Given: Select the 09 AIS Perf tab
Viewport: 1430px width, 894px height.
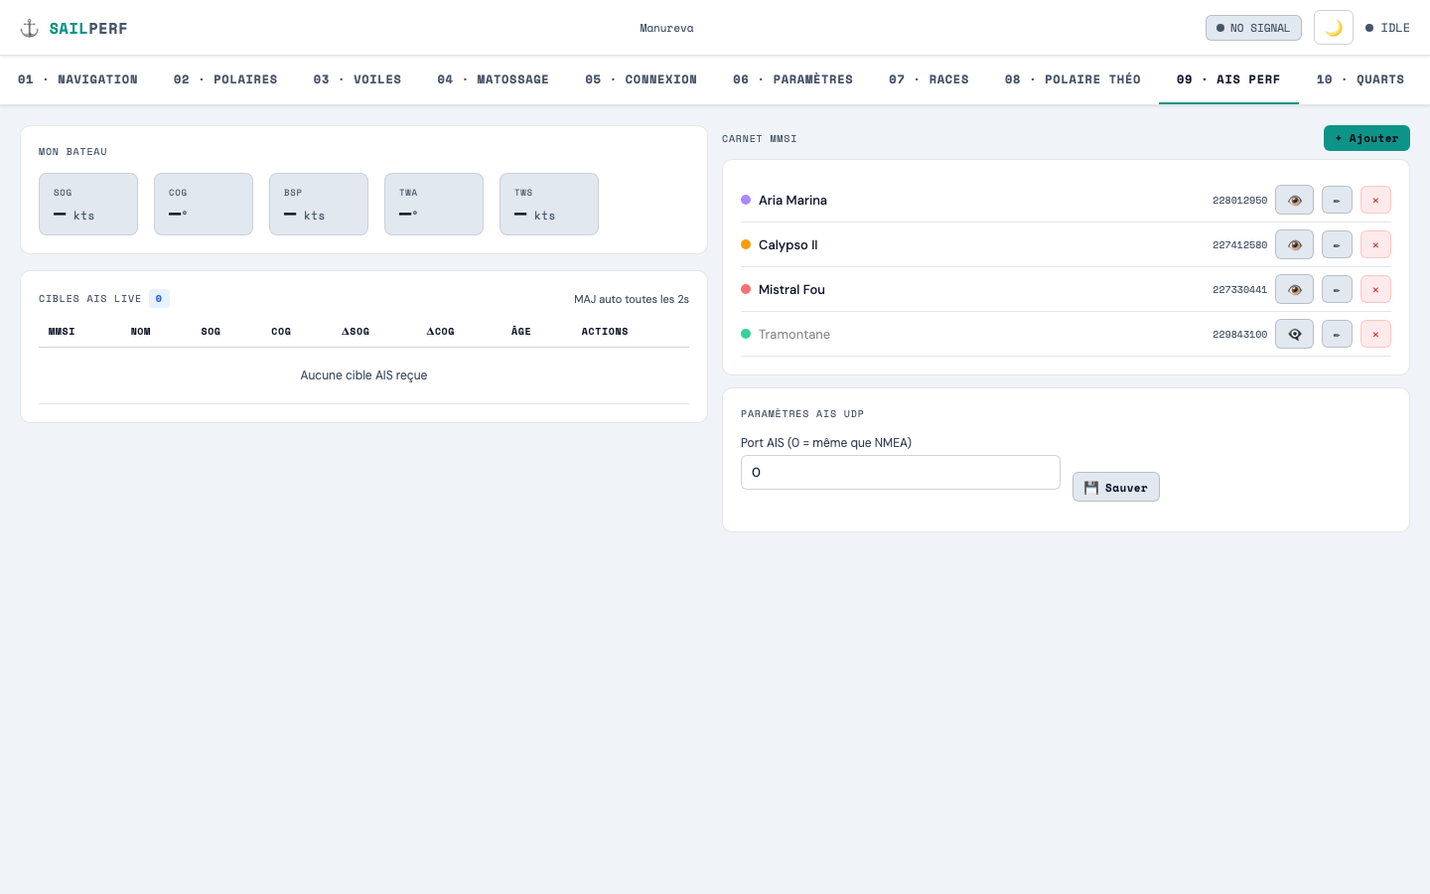Looking at the screenshot, I should pos(1228,79).
